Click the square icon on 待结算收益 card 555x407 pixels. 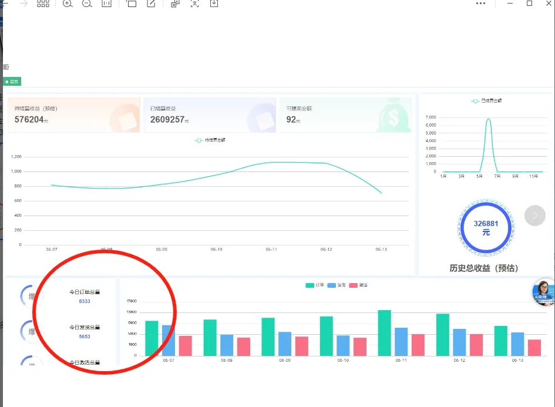[x=126, y=119]
